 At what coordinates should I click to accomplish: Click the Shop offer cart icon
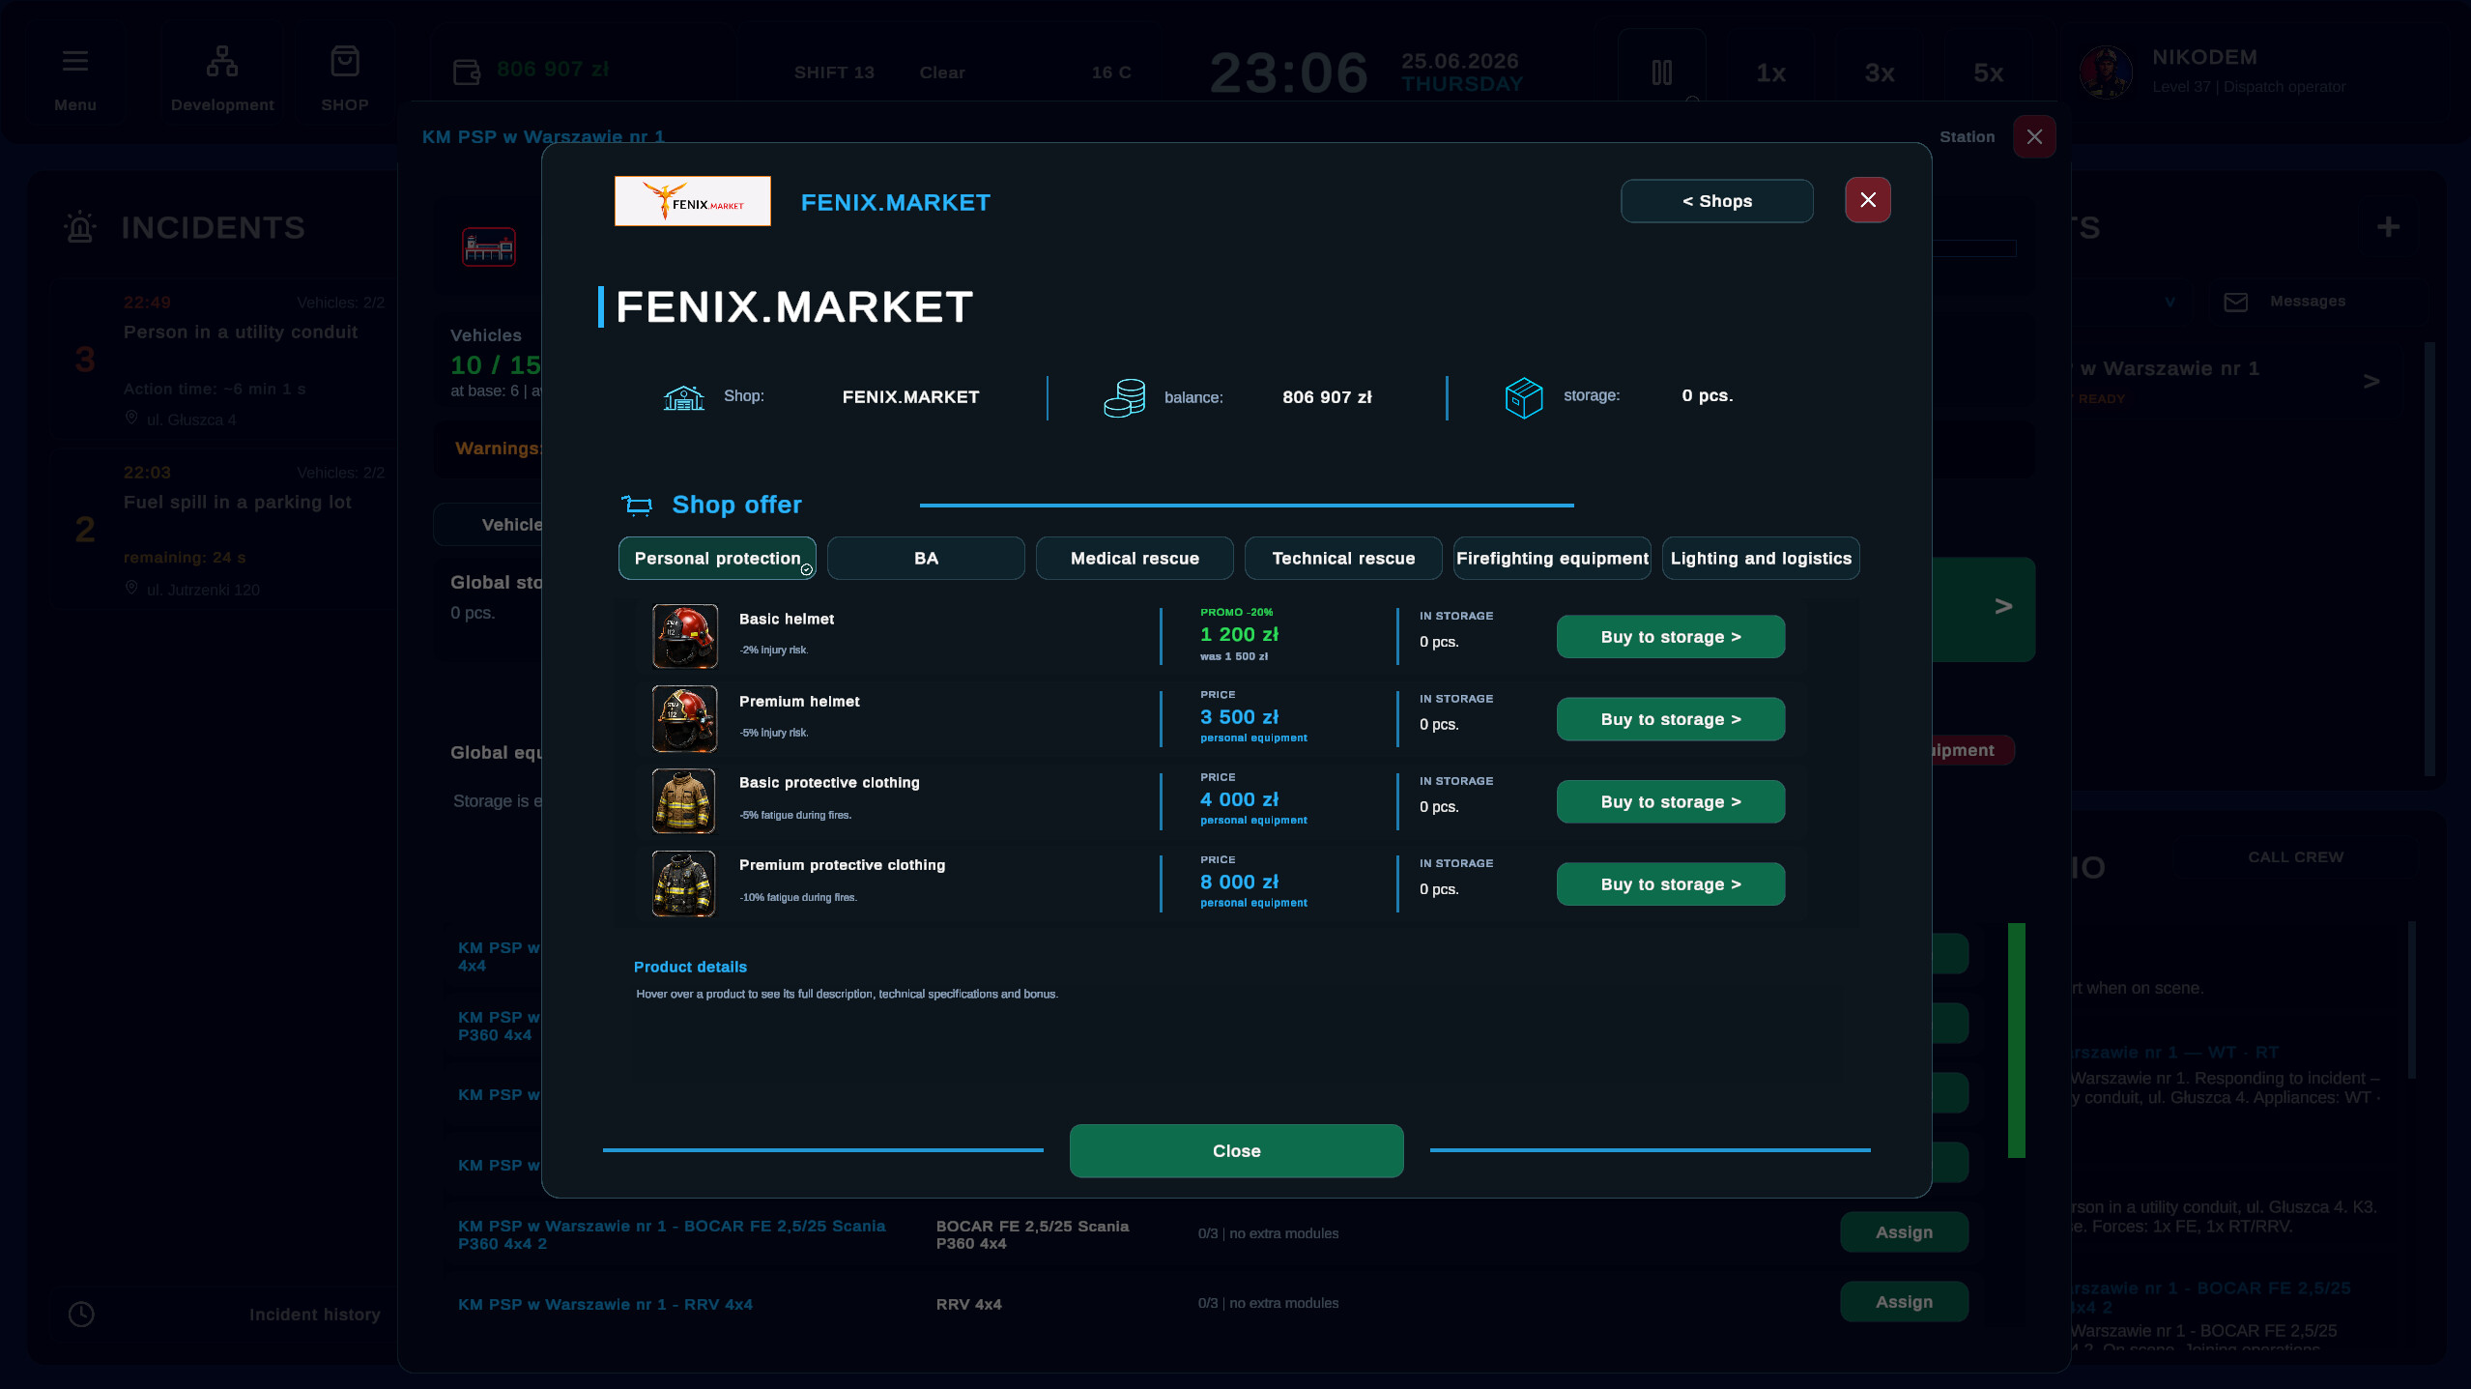pyautogui.click(x=637, y=505)
